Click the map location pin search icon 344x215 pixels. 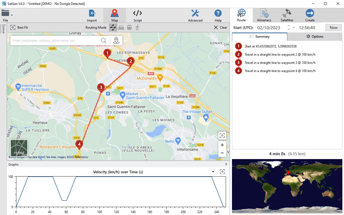[x=116, y=41]
